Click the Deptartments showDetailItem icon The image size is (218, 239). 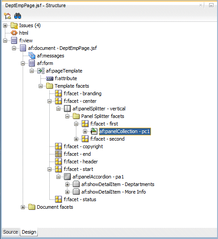click(x=76, y=184)
